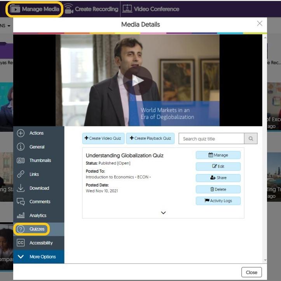Screen dimensions: 281x281
Task: Open the Actions sidebar icon
Action: coord(21,133)
